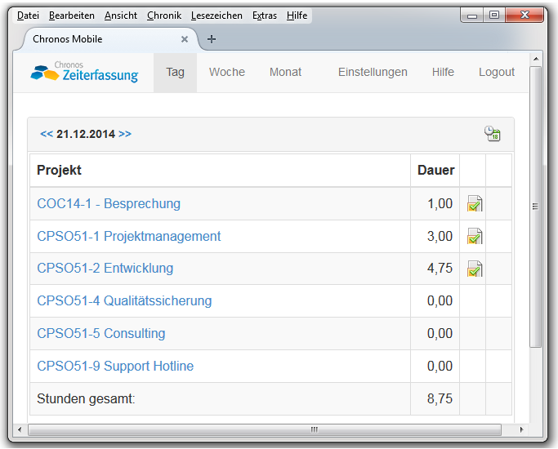The width and height of the screenshot is (558, 449).
Task: Click the date 21.12.2014
Action: tap(86, 134)
